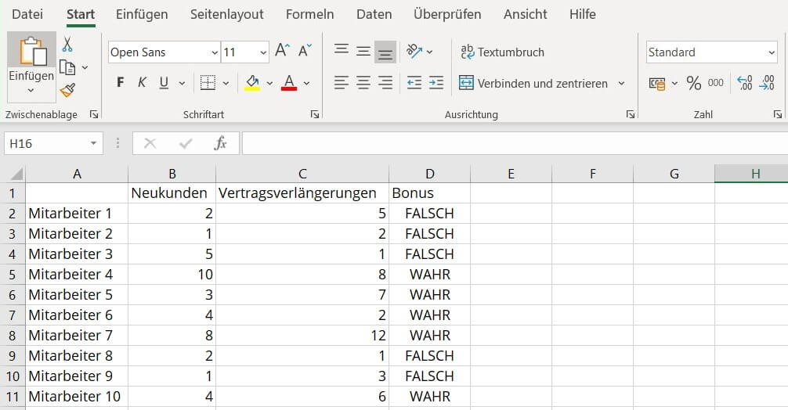Expand the Standard number format dropdown
This screenshot has width=788, height=410.
[x=772, y=52]
